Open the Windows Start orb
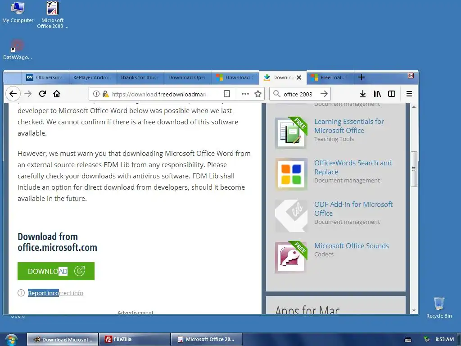Image resolution: width=461 pixels, height=346 pixels. click(x=11, y=340)
